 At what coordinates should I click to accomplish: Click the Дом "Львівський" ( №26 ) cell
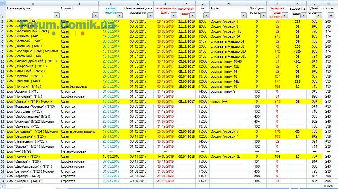coord(33,141)
